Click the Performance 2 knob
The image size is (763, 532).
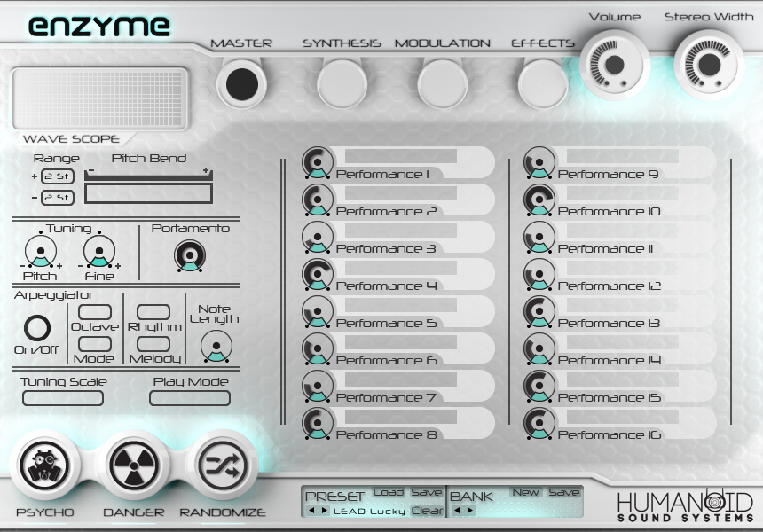click(x=318, y=199)
